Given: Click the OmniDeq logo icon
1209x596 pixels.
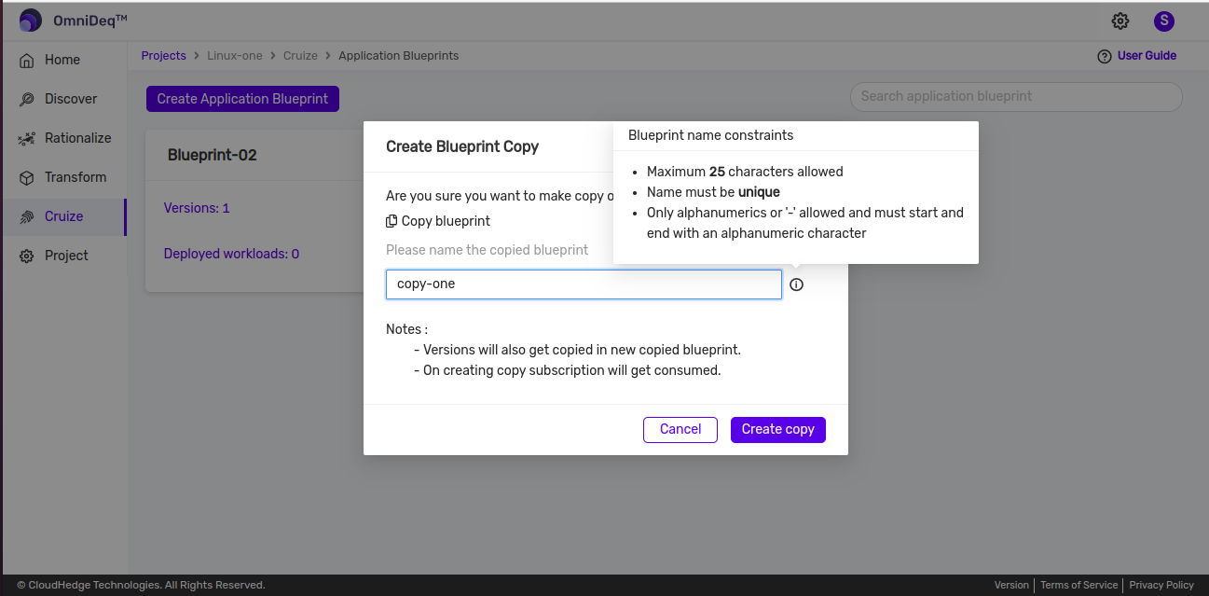Looking at the screenshot, I should [30, 21].
